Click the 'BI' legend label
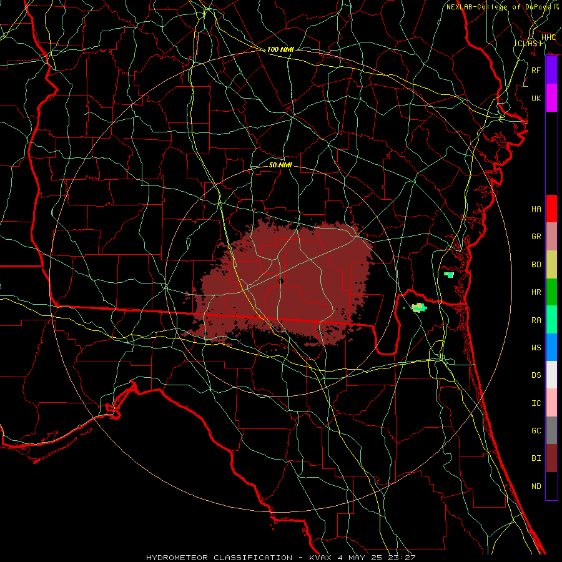 click(536, 458)
